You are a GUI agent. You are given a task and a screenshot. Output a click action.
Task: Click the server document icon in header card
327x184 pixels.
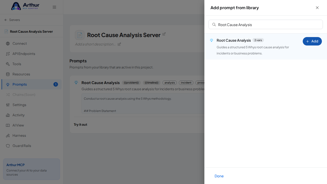80,35
